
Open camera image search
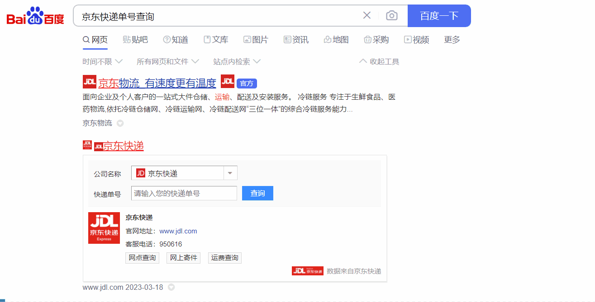pyautogui.click(x=392, y=16)
